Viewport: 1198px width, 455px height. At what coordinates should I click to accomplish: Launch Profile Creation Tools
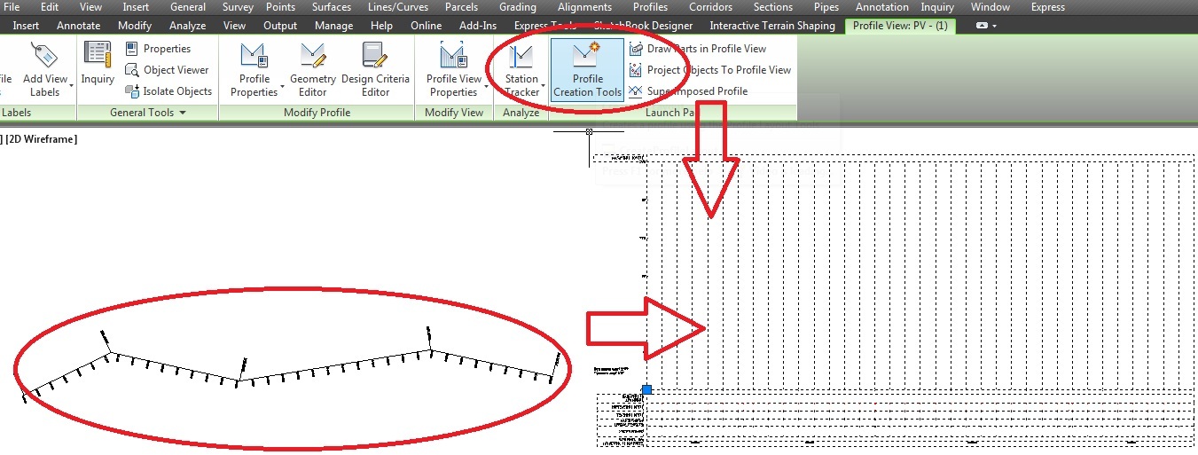click(x=587, y=69)
